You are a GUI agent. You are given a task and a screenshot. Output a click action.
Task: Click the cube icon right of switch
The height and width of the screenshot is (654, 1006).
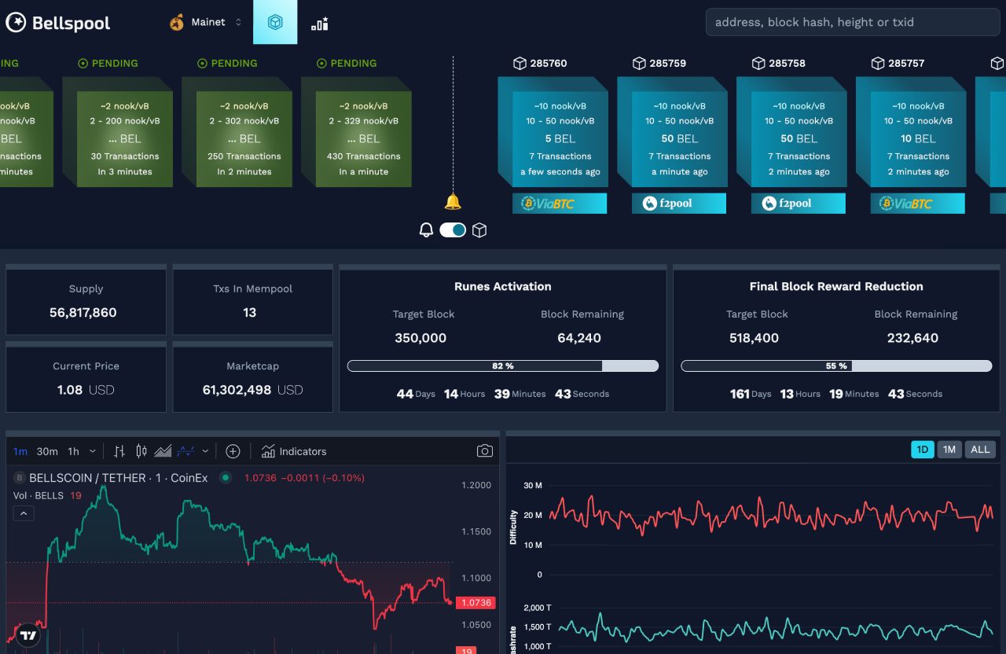(x=479, y=230)
